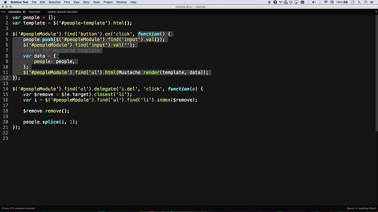Open the Selection menu
Viewport: 378px width, 212px height.
coord(55,2)
